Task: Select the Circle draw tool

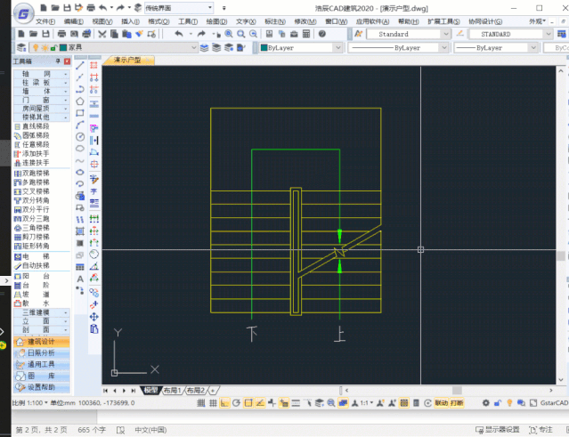Action: 80,137
